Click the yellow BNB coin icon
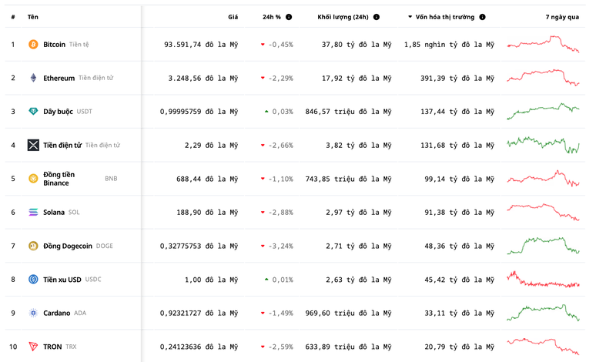Image resolution: width=616 pixels, height=362 pixels. tap(33, 179)
